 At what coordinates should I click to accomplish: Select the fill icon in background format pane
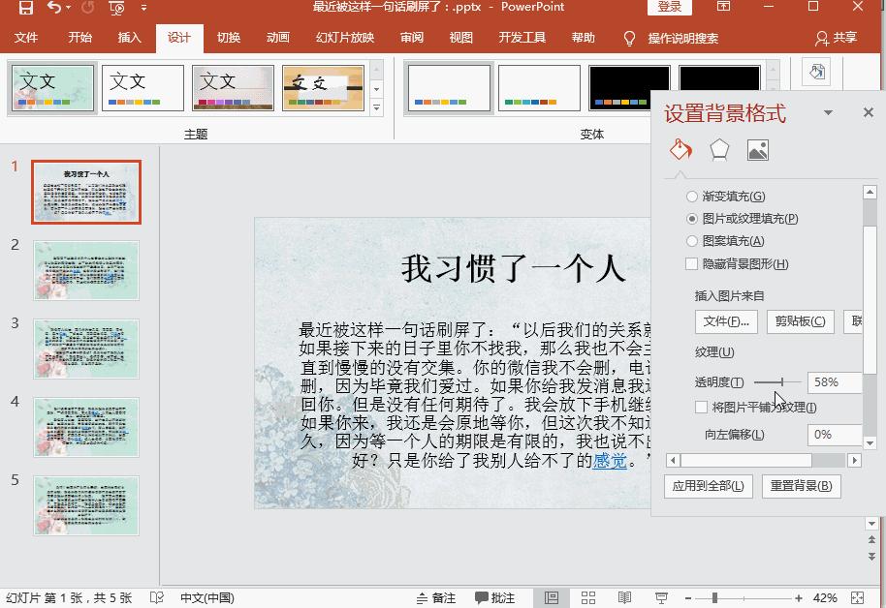tap(679, 151)
